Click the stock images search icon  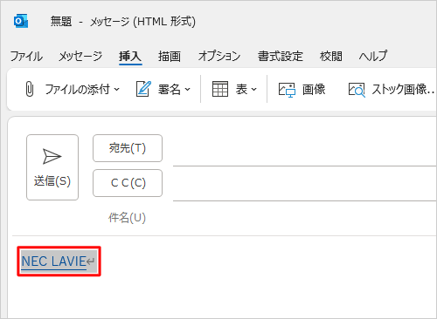[x=357, y=90]
